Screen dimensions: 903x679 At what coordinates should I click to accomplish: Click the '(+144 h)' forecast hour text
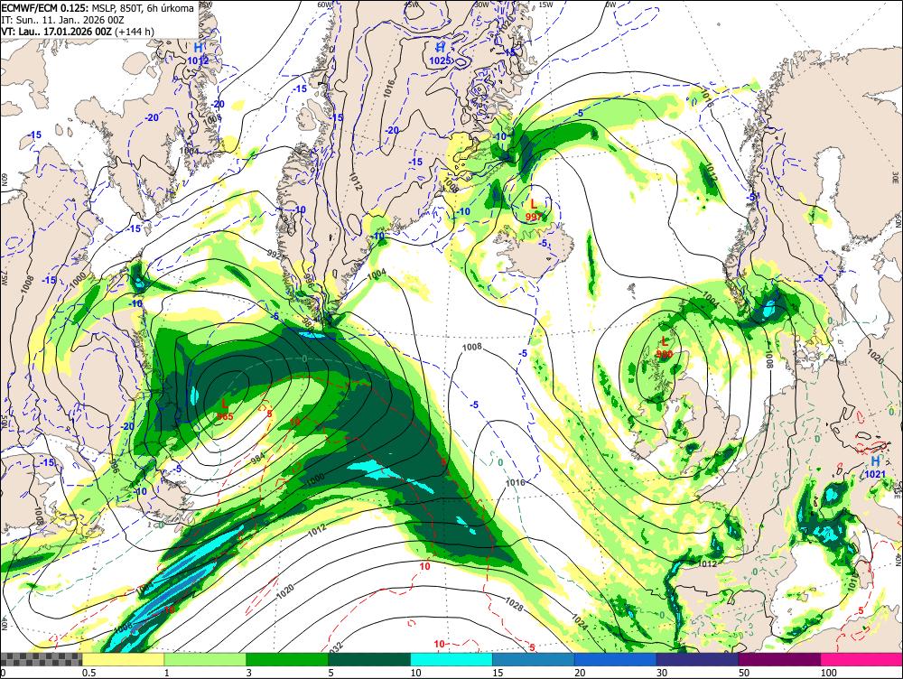pyautogui.click(x=135, y=31)
